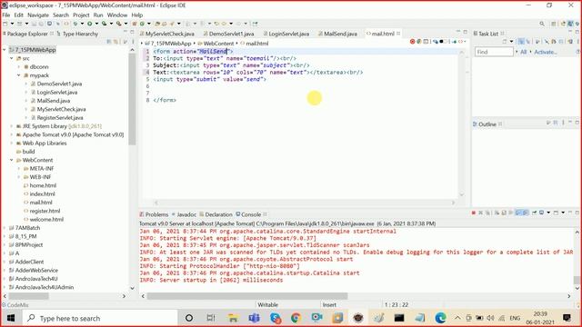This screenshot has height=327, width=582.
Task: Select the 8PMProject project
Action: point(29,244)
